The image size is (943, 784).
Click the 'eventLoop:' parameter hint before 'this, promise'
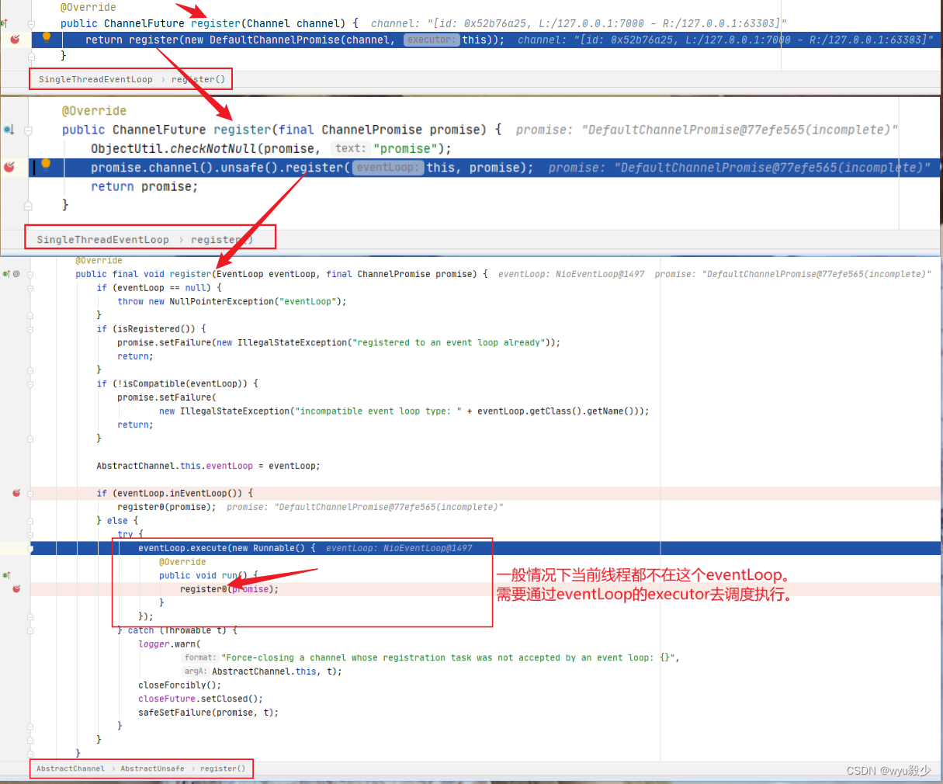388,168
